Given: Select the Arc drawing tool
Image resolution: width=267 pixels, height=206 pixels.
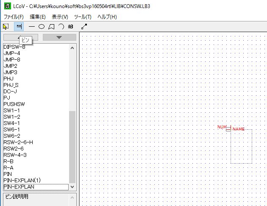Looking at the screenshot, I should [x=61, y=27].
